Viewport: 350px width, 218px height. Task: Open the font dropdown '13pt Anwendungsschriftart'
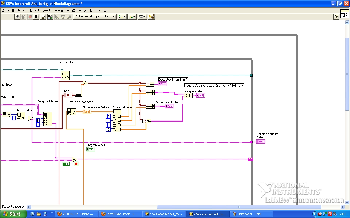coord(95,17)
